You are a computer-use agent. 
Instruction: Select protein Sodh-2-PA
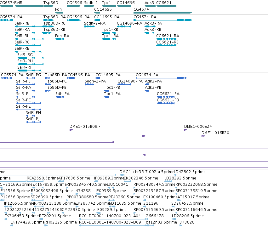pos(89,84)
